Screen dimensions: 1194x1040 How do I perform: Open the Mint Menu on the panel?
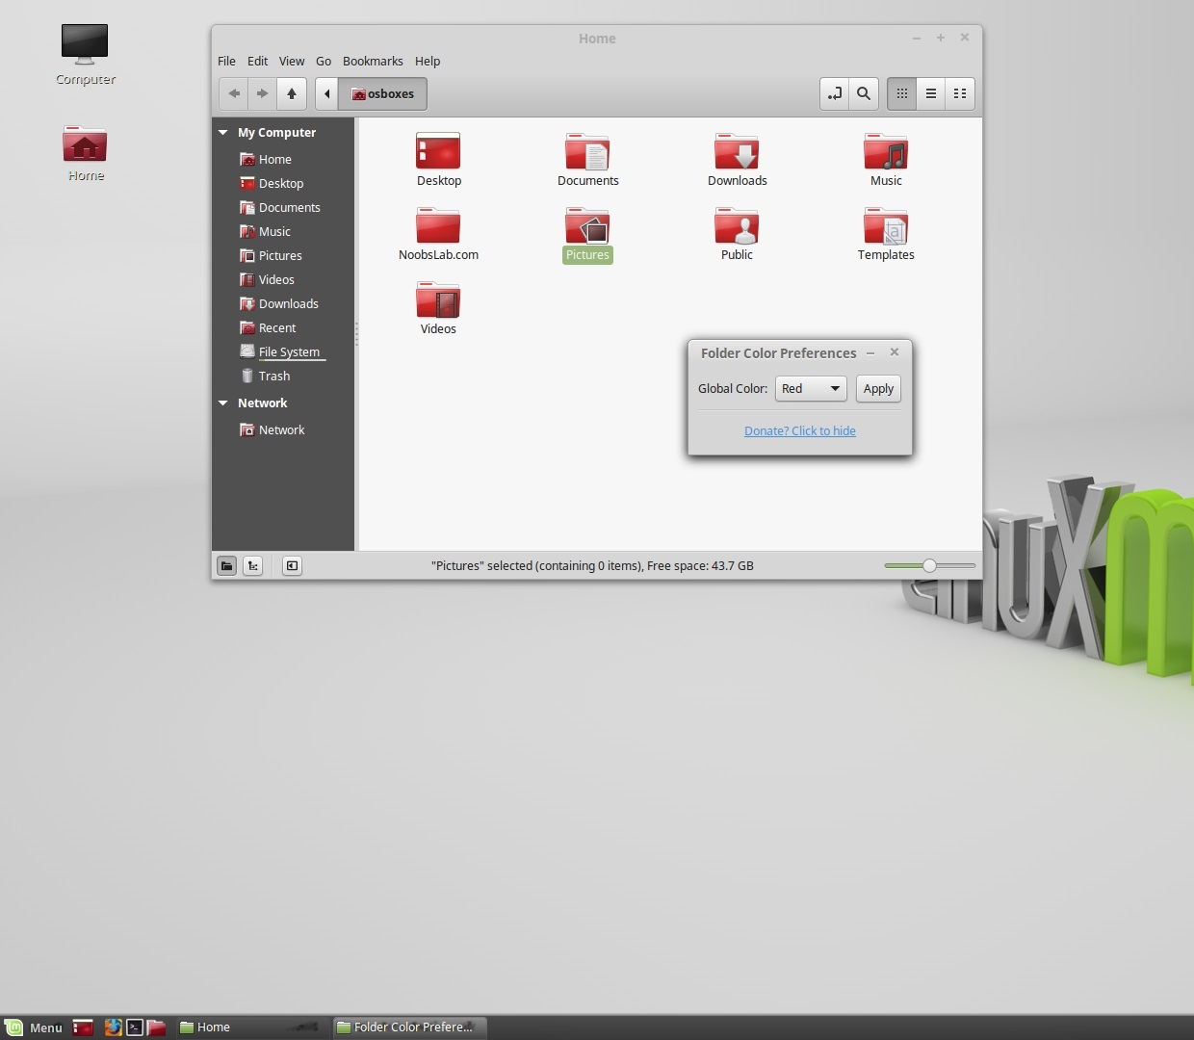click(34, 1027)
